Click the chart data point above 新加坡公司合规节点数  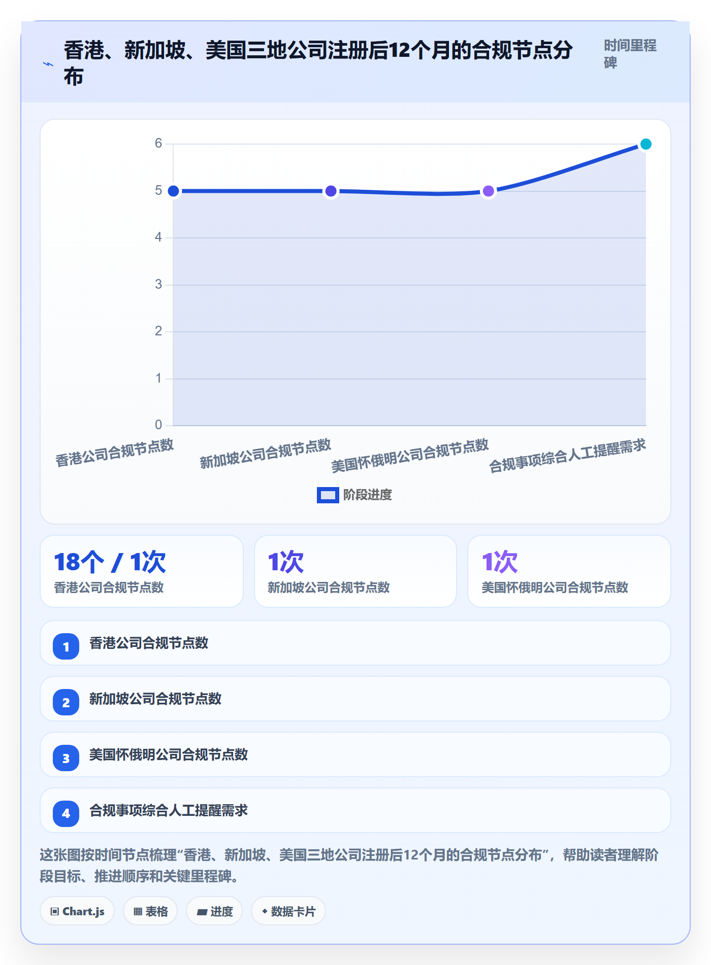click(331, 191)
